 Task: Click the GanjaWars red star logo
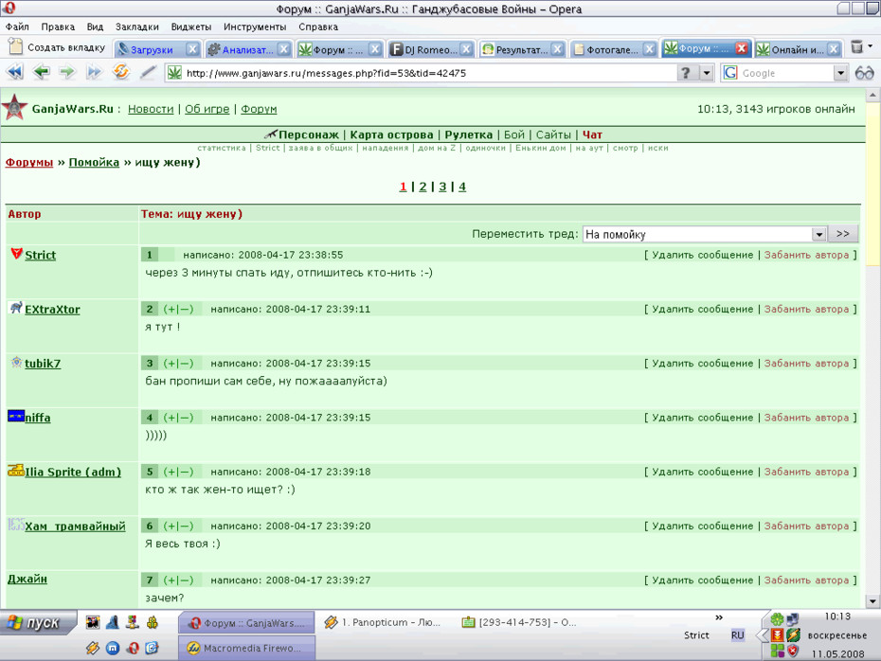(14, 107)
